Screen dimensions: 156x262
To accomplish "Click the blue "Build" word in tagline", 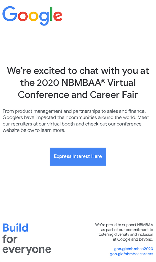I will (15, 228).
